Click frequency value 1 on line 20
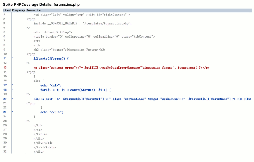Viewport: 254px width, 162px height. [13, 99]
